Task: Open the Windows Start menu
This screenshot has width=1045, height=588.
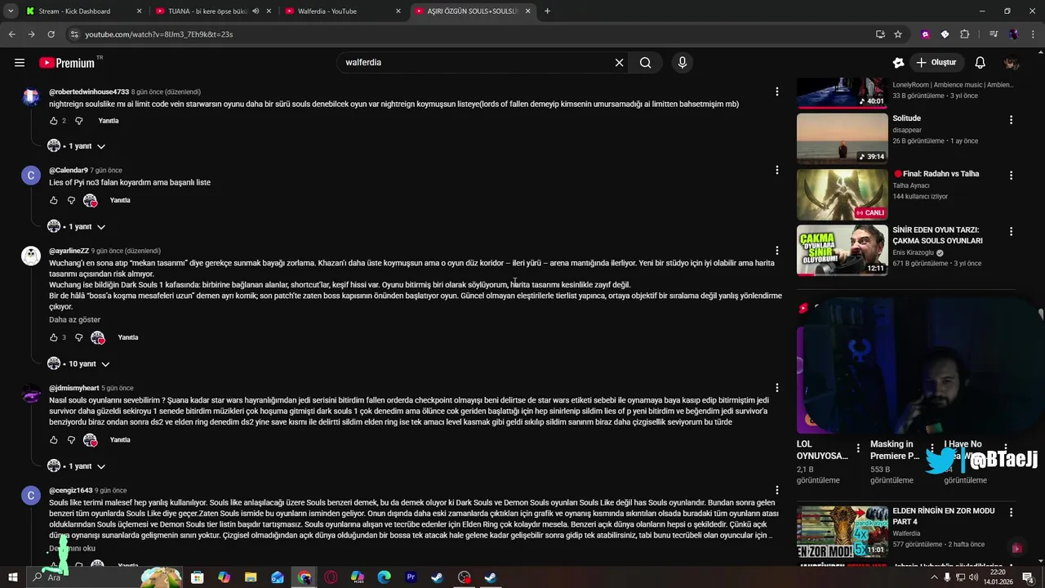Action: [12, 577]
